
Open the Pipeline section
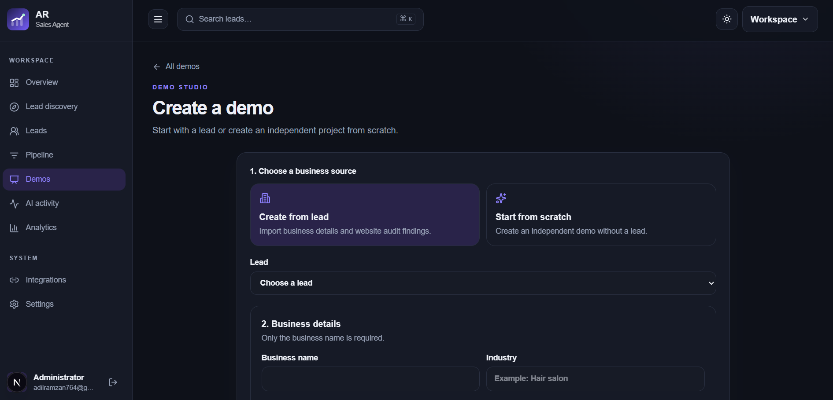(64, 155)
